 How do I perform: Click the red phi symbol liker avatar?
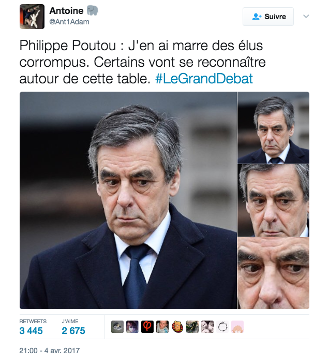click(x=147, y=327)
